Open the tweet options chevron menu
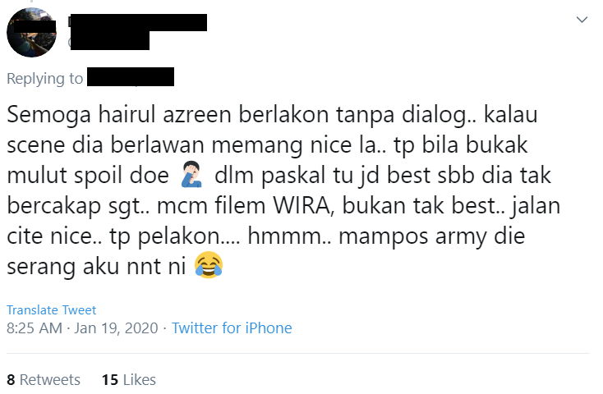Viewport: 603px width, 394px height. (582, 19)
